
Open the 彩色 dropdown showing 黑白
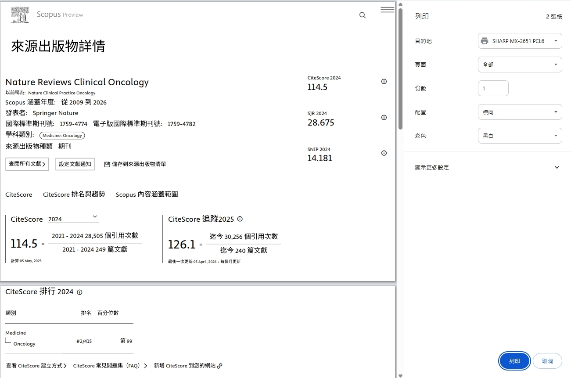(x=520, y=136)
